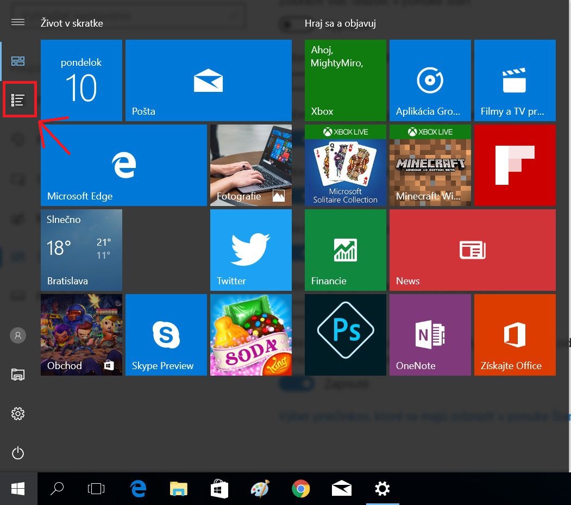
Task: Open the Financie tile
Action: coord(345,250)
